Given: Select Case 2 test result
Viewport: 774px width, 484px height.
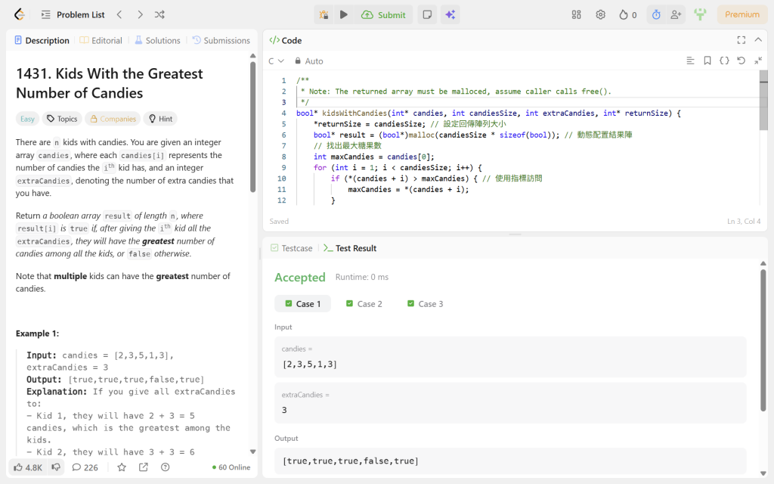Looking at the screenshot, I should 364,303.
